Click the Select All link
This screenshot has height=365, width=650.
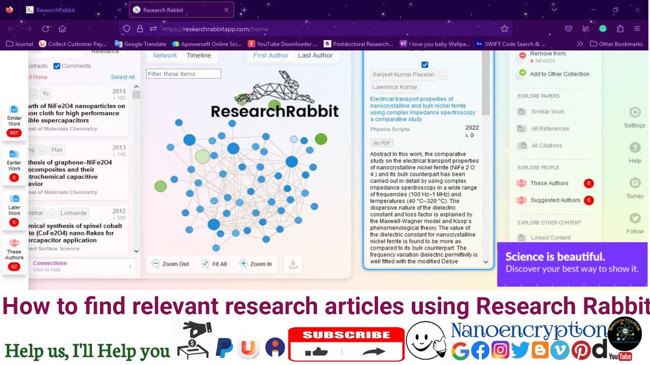pyautogui.click(x=123, y=77)
